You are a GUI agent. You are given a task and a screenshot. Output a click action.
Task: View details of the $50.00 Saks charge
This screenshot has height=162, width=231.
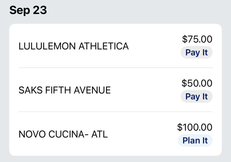coord(115,90)
